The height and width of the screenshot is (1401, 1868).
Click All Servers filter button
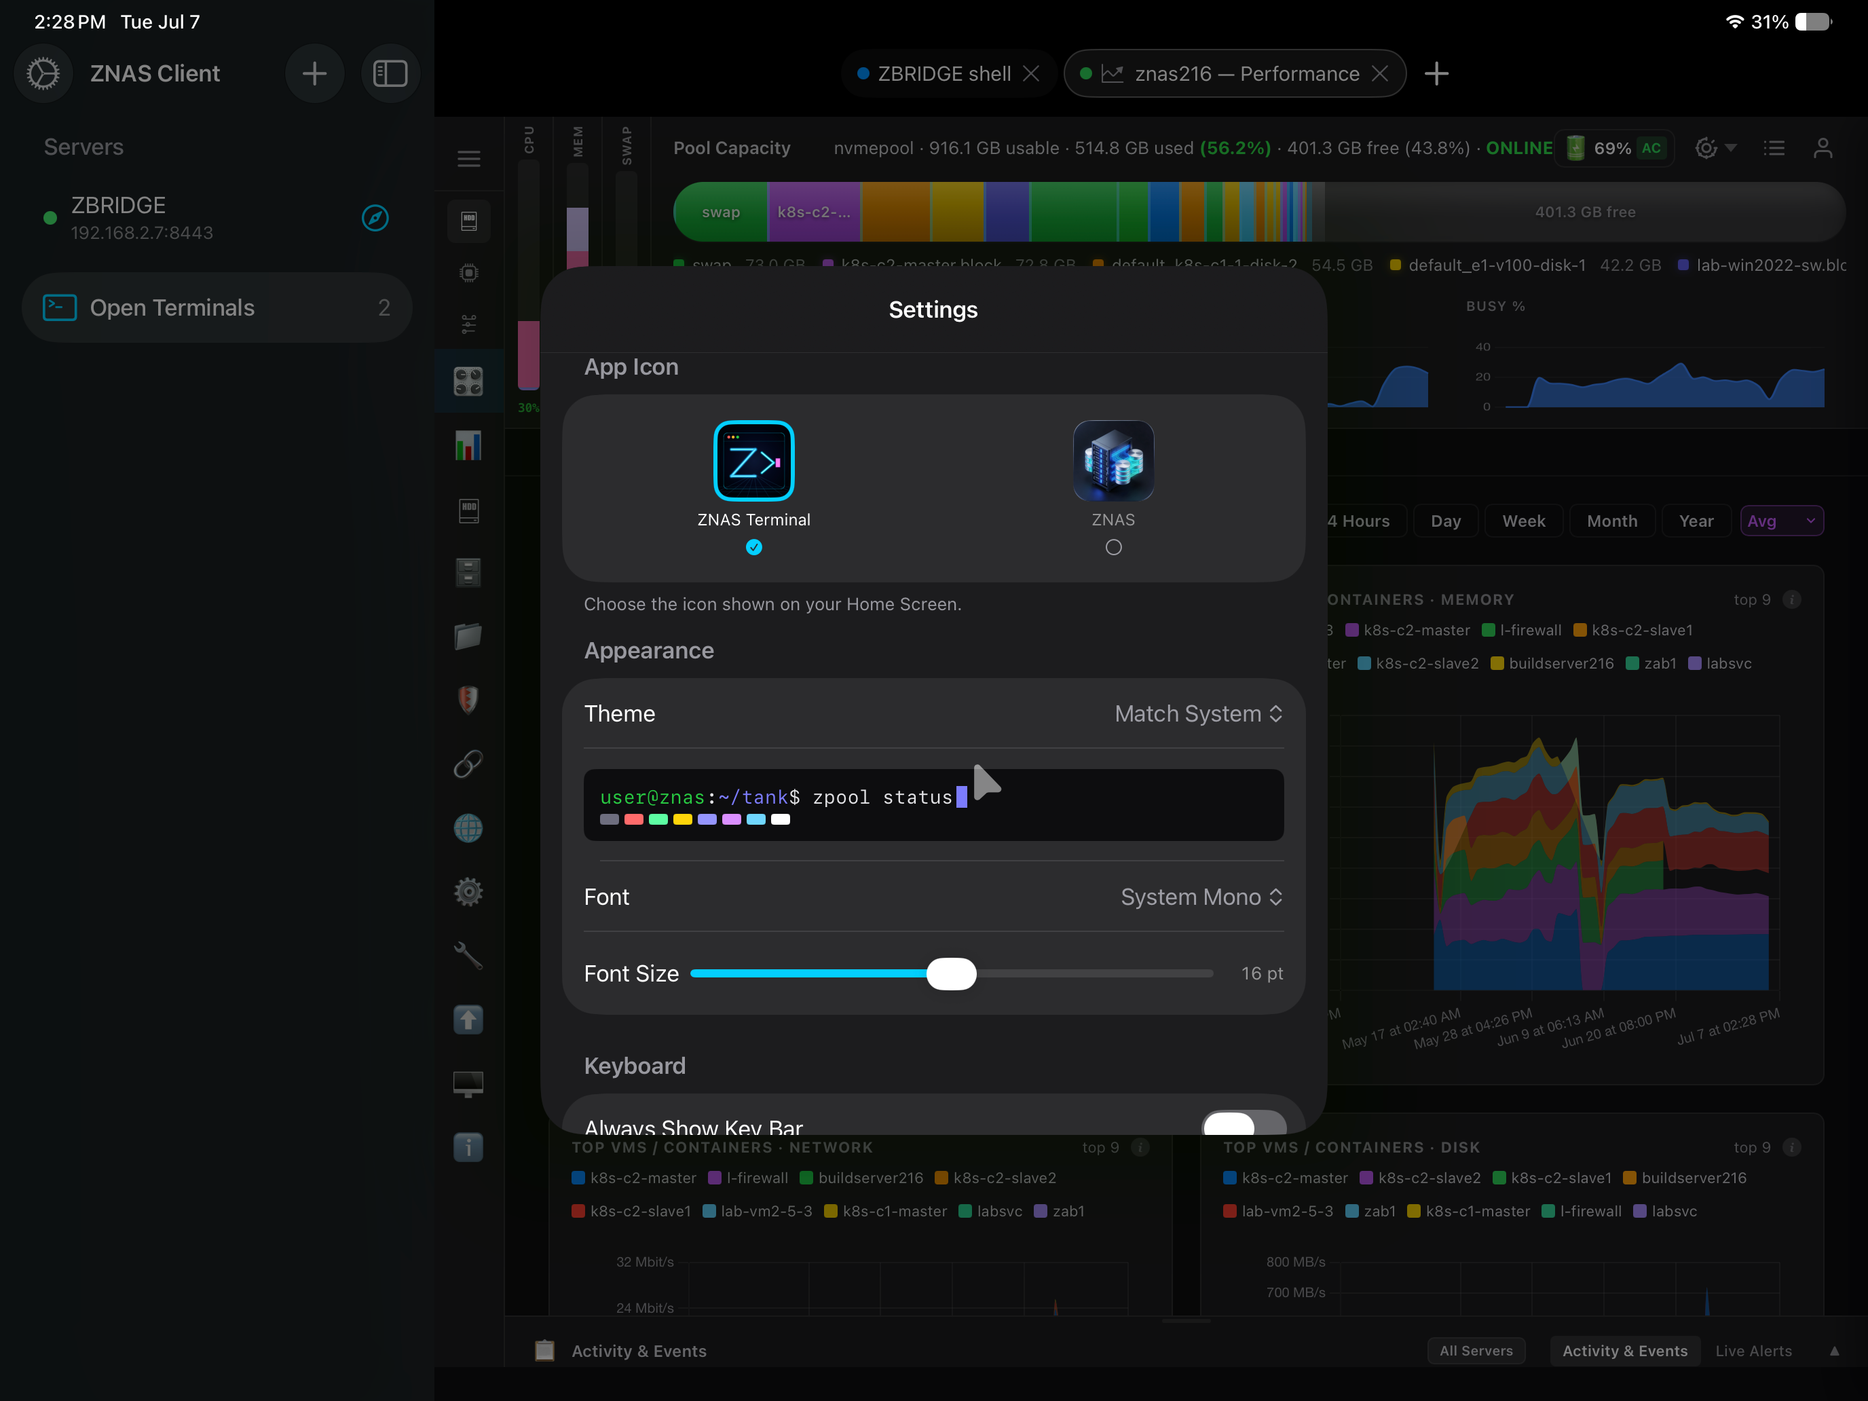1476,1350
